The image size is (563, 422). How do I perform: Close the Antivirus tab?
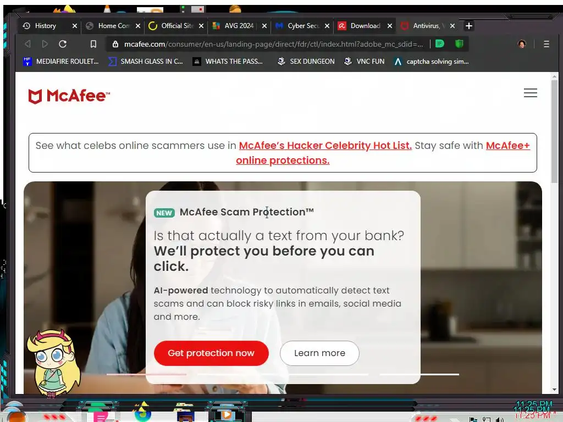(x=452, y=26)
